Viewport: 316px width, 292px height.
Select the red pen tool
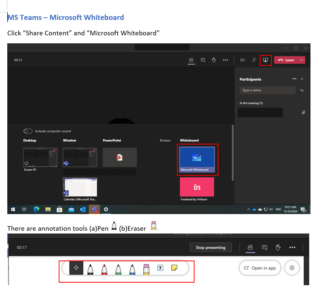click(x=104, y=269)
